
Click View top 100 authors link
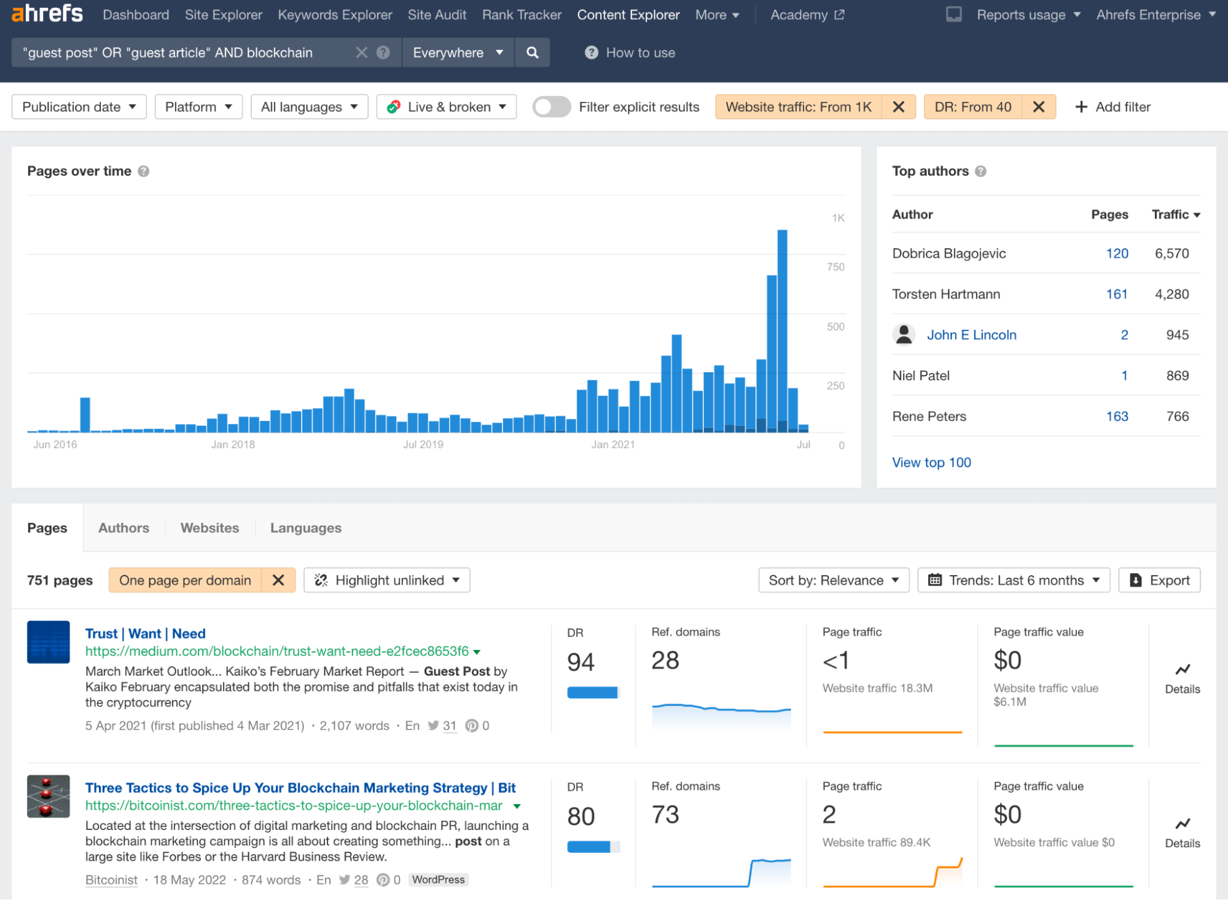931,461
